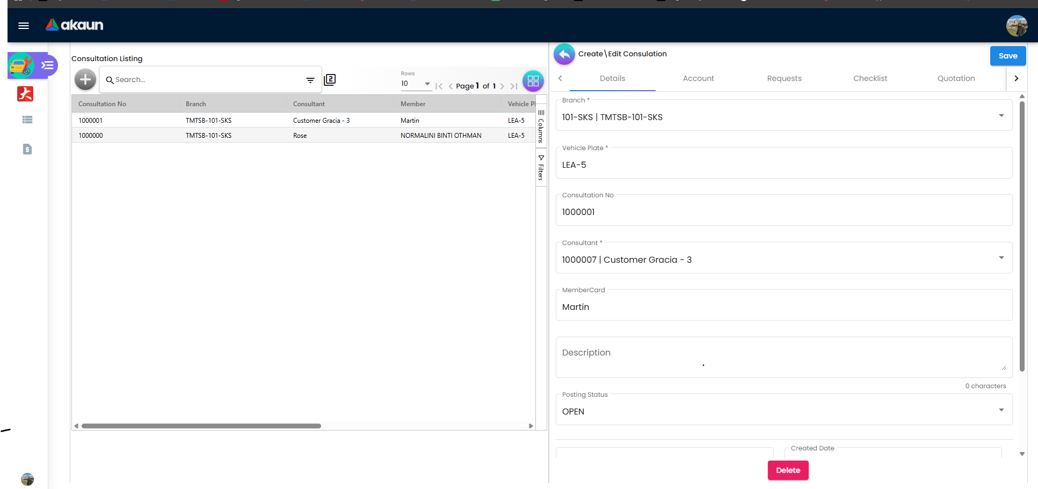
Task: Switch to the Quotation tab
Action: [956, 78]
